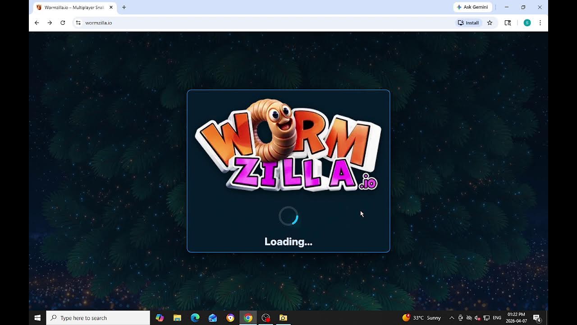
Task: View site information icon in address bar
Action: [78, 23]
